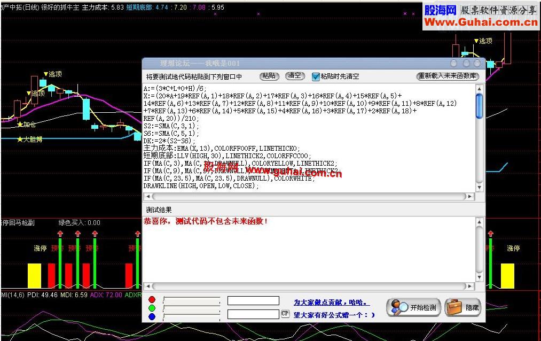
Task: Click the 加仓 star marker on chart
Action: point(27,125)
